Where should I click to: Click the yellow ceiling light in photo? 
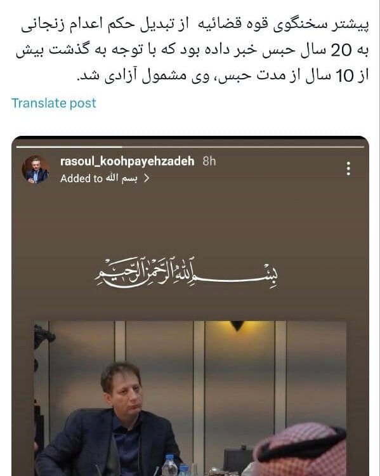click(237, 326)
